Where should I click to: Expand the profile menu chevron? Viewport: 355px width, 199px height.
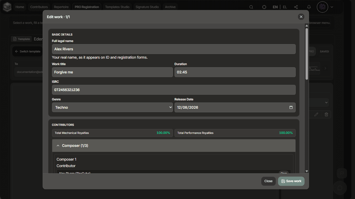[332, 7]
